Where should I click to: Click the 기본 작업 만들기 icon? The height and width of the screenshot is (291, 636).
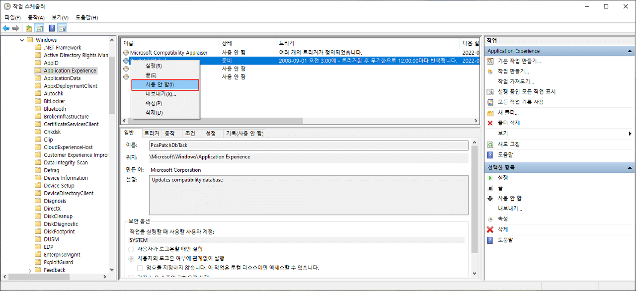[490, 61]
